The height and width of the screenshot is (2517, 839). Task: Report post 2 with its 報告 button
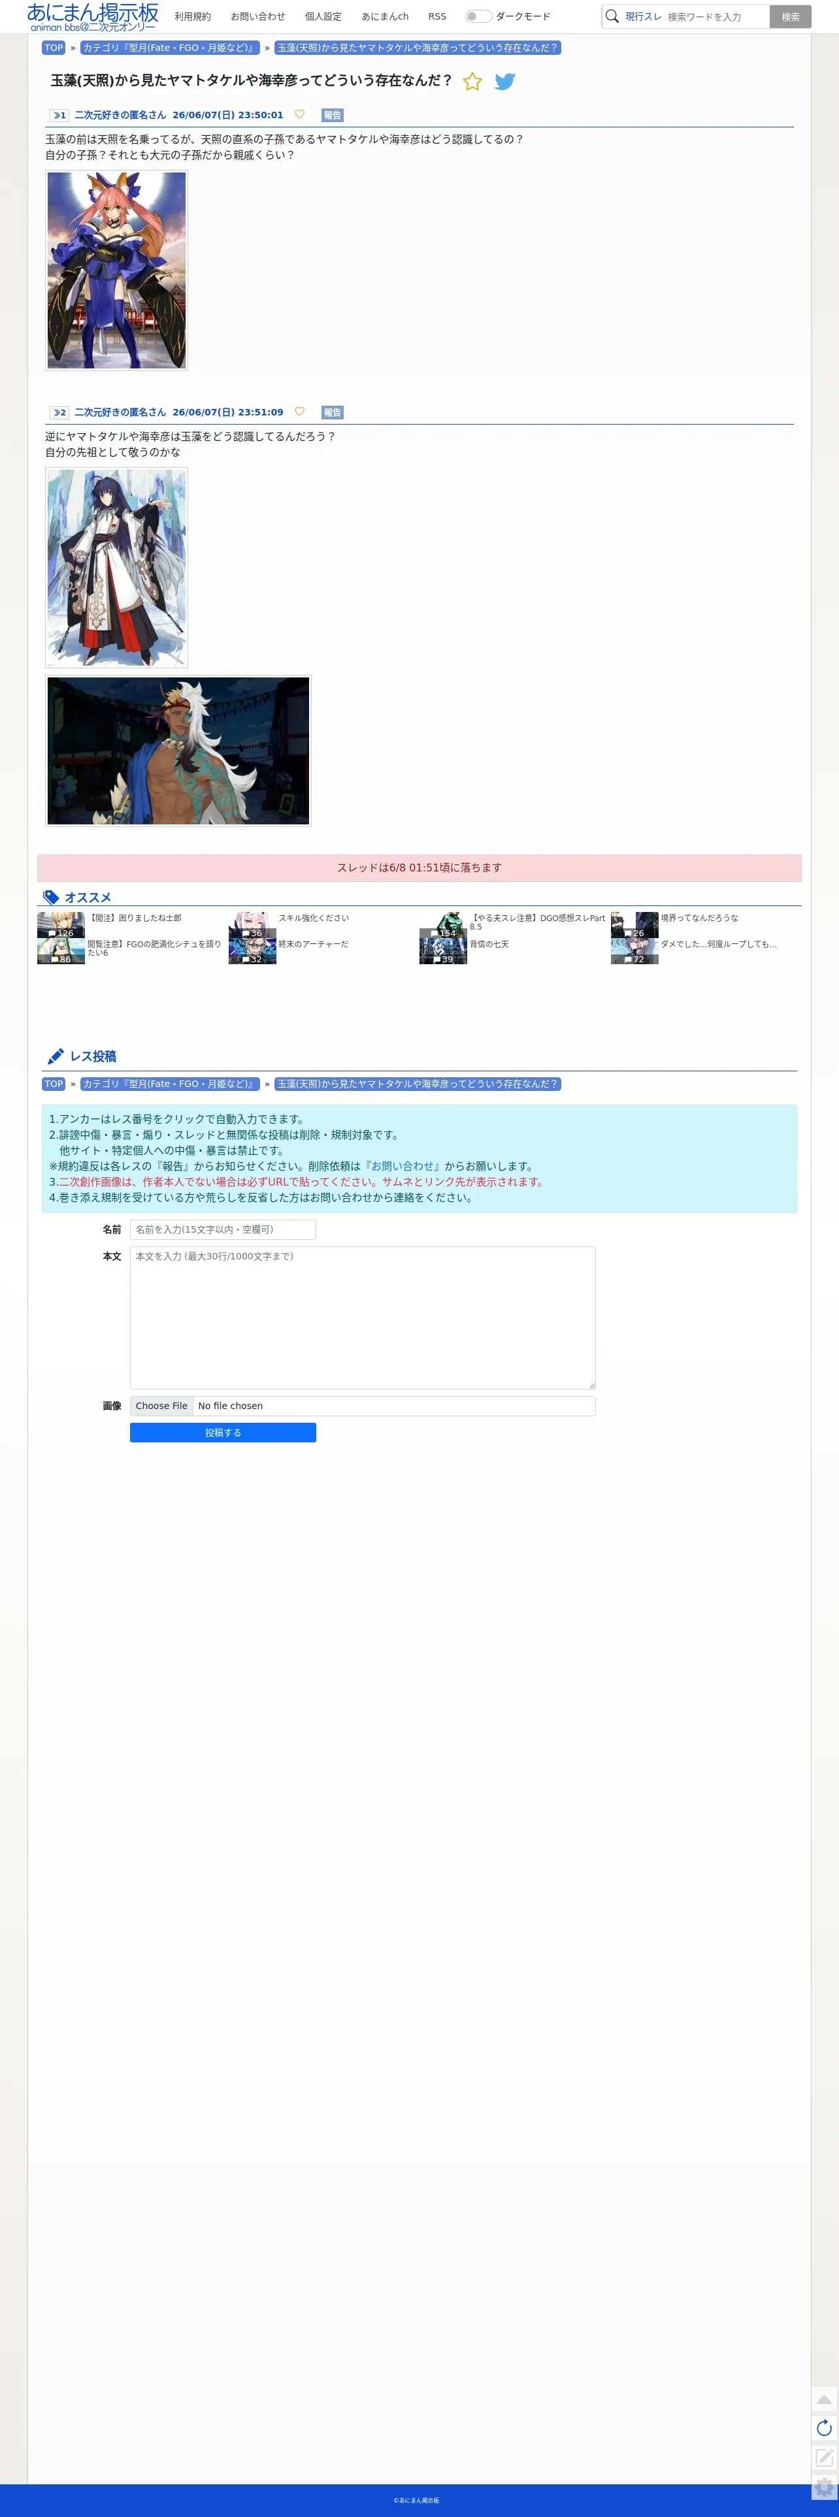tap(333, 412)
